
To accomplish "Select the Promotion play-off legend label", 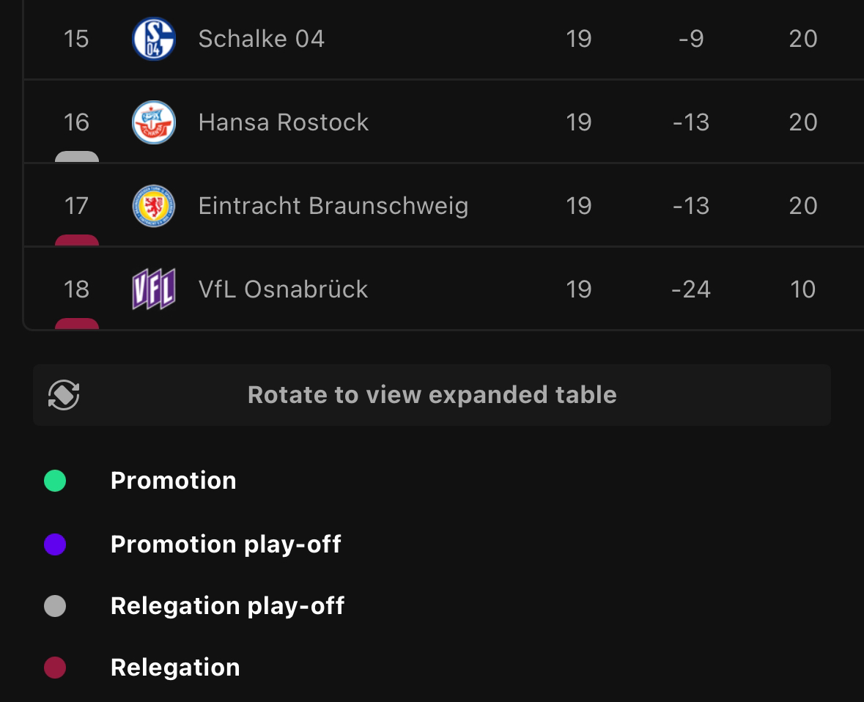I will 226,545.
